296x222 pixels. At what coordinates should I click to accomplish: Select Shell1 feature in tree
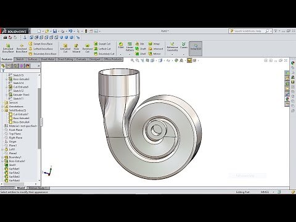tap(10, 165)
